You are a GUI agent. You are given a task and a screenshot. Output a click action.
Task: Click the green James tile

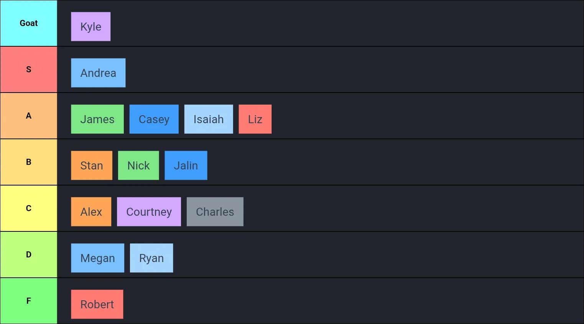pos(97,119)
